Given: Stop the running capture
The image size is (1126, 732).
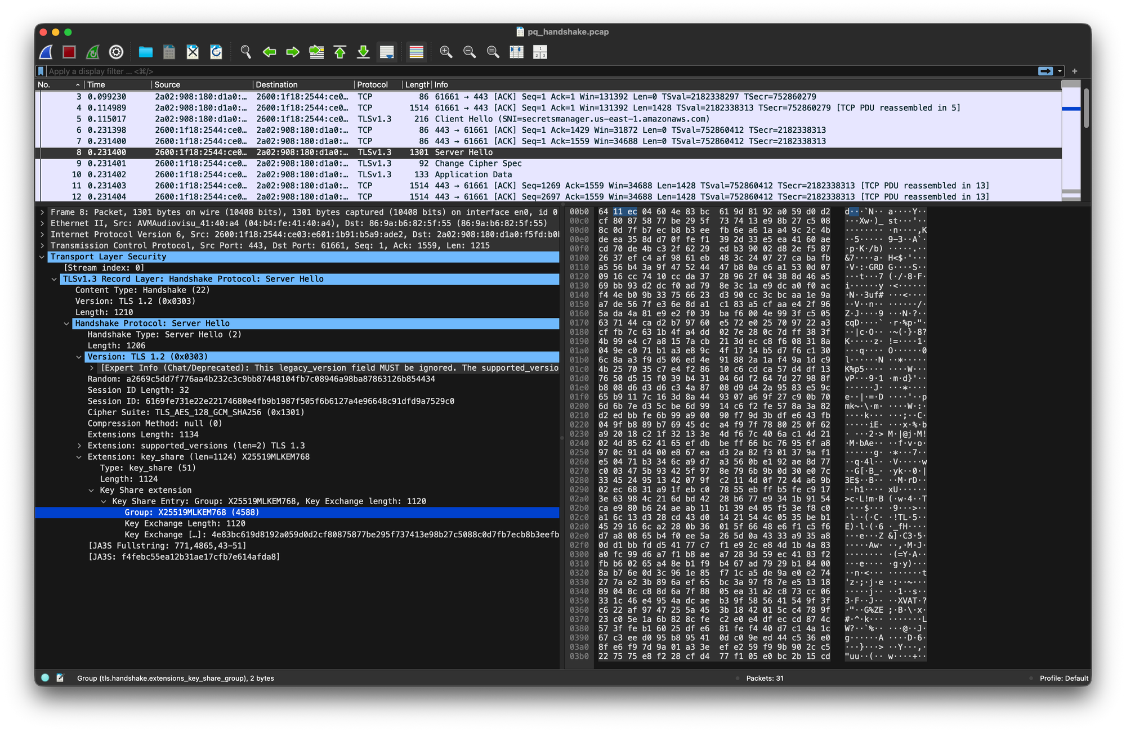Looking at the screenshot, I should pyautogui.click(x=68, y=52).
